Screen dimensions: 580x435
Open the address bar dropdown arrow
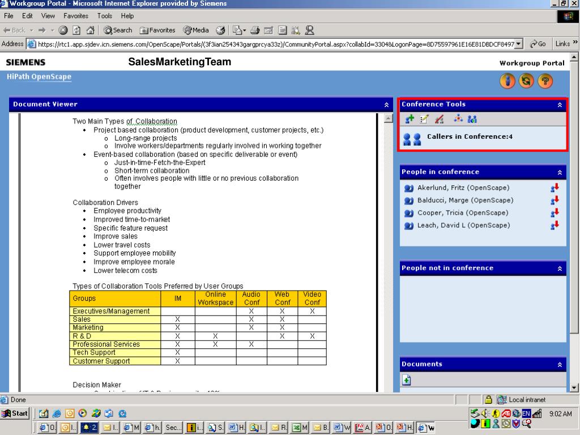[x=519, y=44]
